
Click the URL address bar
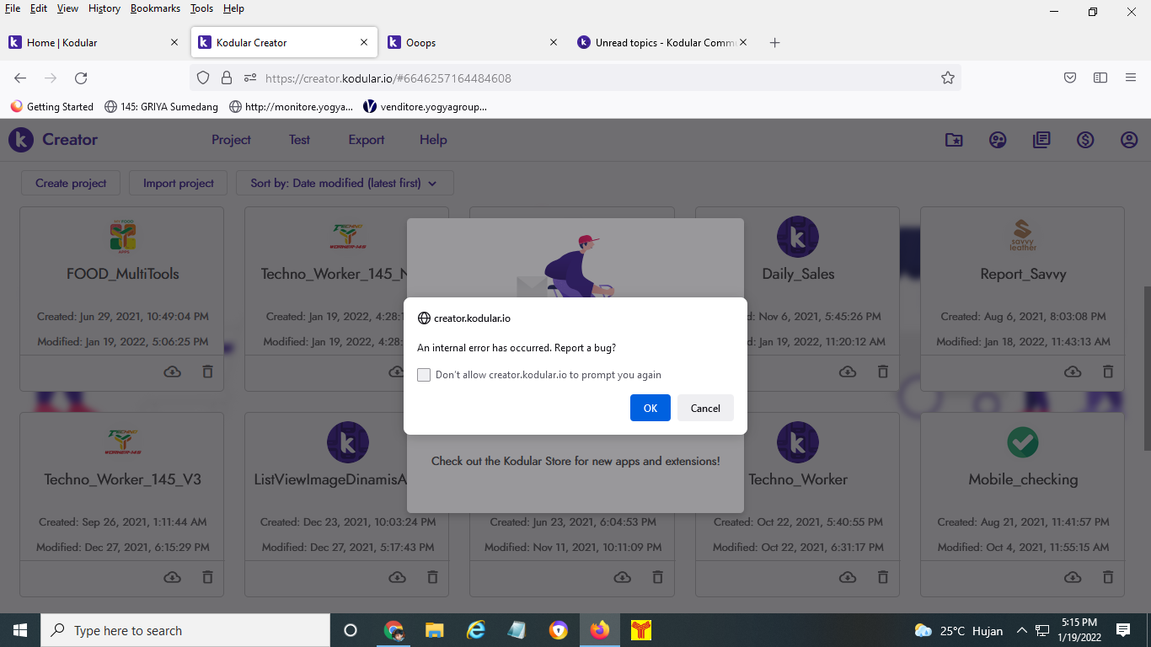coord(573,78)
